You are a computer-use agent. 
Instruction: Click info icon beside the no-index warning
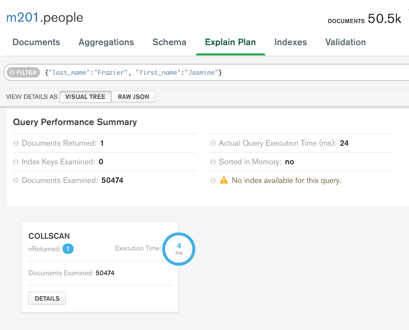click(x=213, y=180)
